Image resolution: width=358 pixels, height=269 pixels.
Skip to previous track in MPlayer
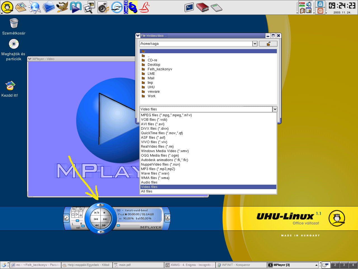(96, 219)
